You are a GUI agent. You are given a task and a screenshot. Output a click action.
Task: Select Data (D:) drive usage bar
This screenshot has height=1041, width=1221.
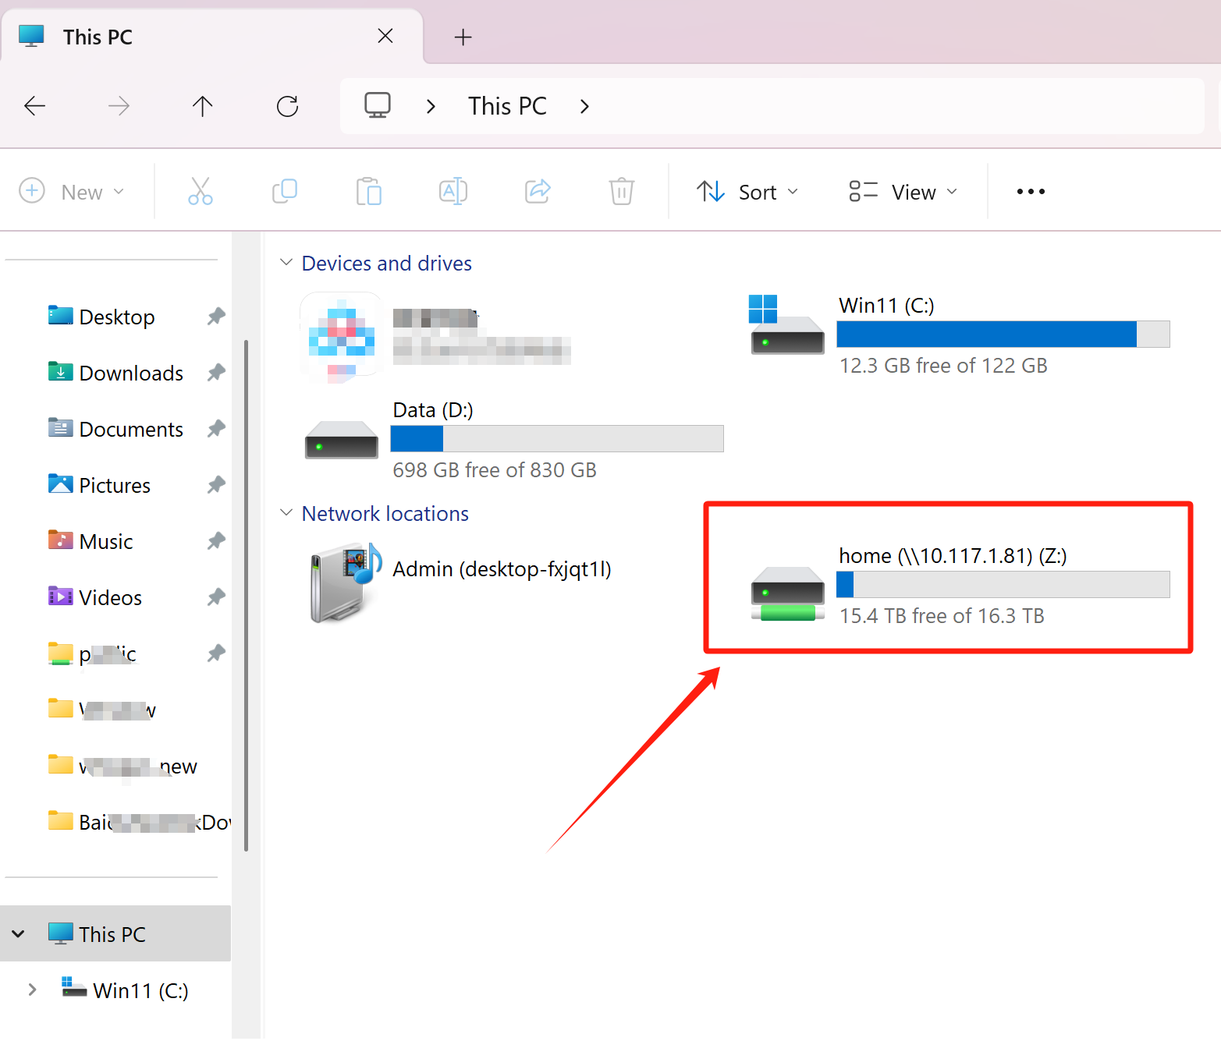click(x=556, y=439)
